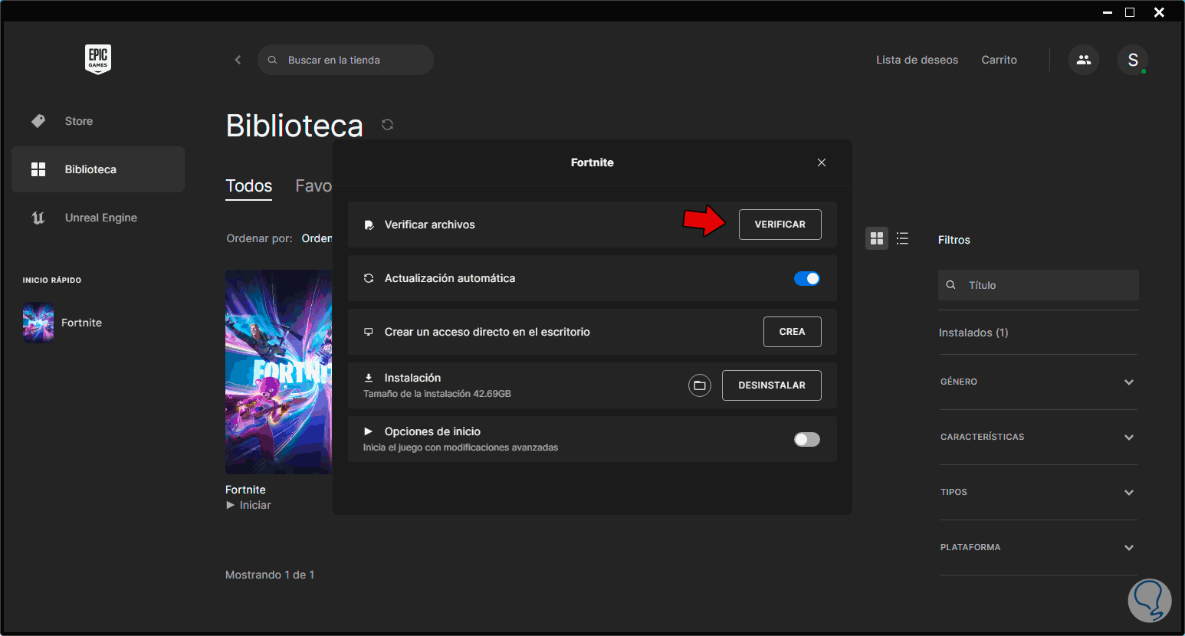The width and height of the screenshot is (1185, 636).
Task: Enable the Opciones de inicio toggle
Action: point(807,439)
